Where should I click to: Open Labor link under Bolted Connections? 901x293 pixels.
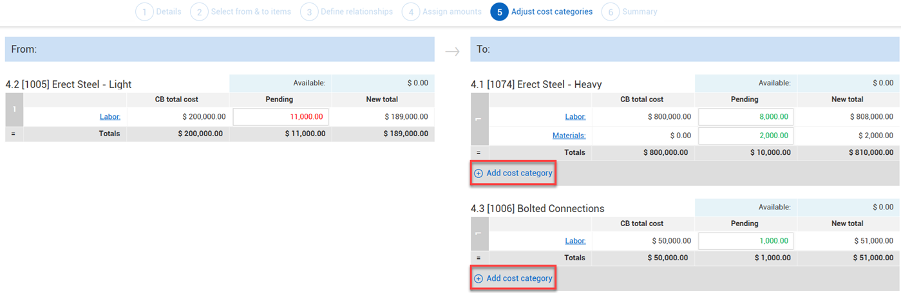574,241
